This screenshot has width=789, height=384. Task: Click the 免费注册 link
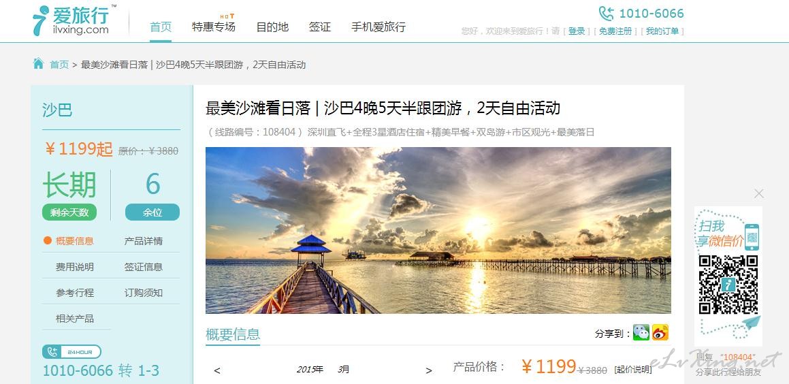point(615,31)
